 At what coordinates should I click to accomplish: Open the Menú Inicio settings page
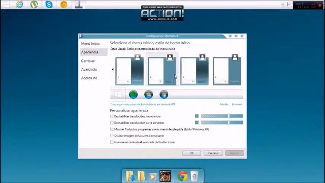click(90, 44)
